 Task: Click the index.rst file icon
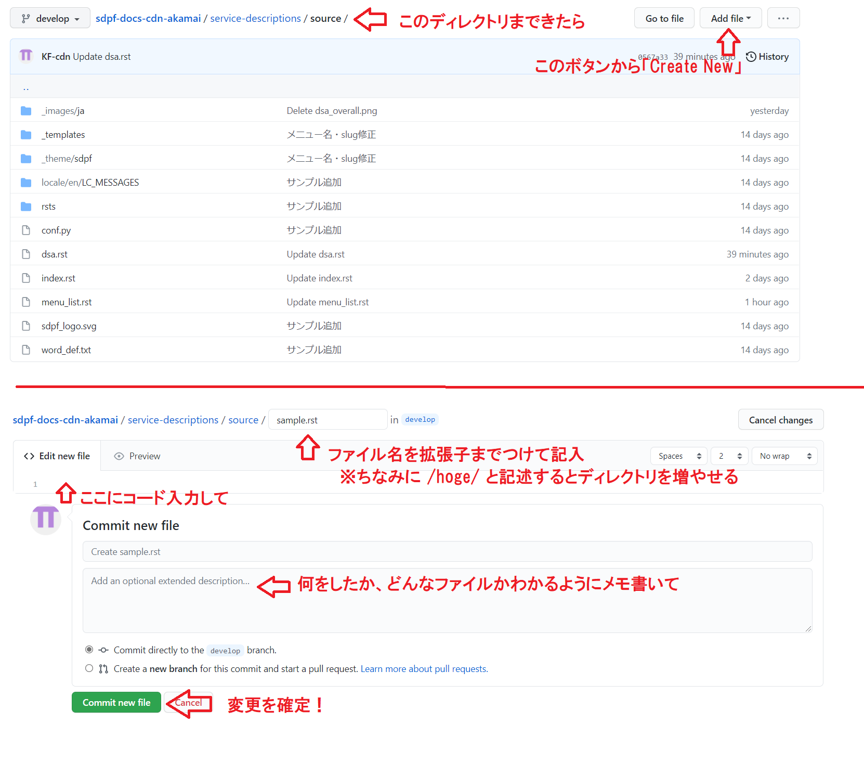pos(26,278)
